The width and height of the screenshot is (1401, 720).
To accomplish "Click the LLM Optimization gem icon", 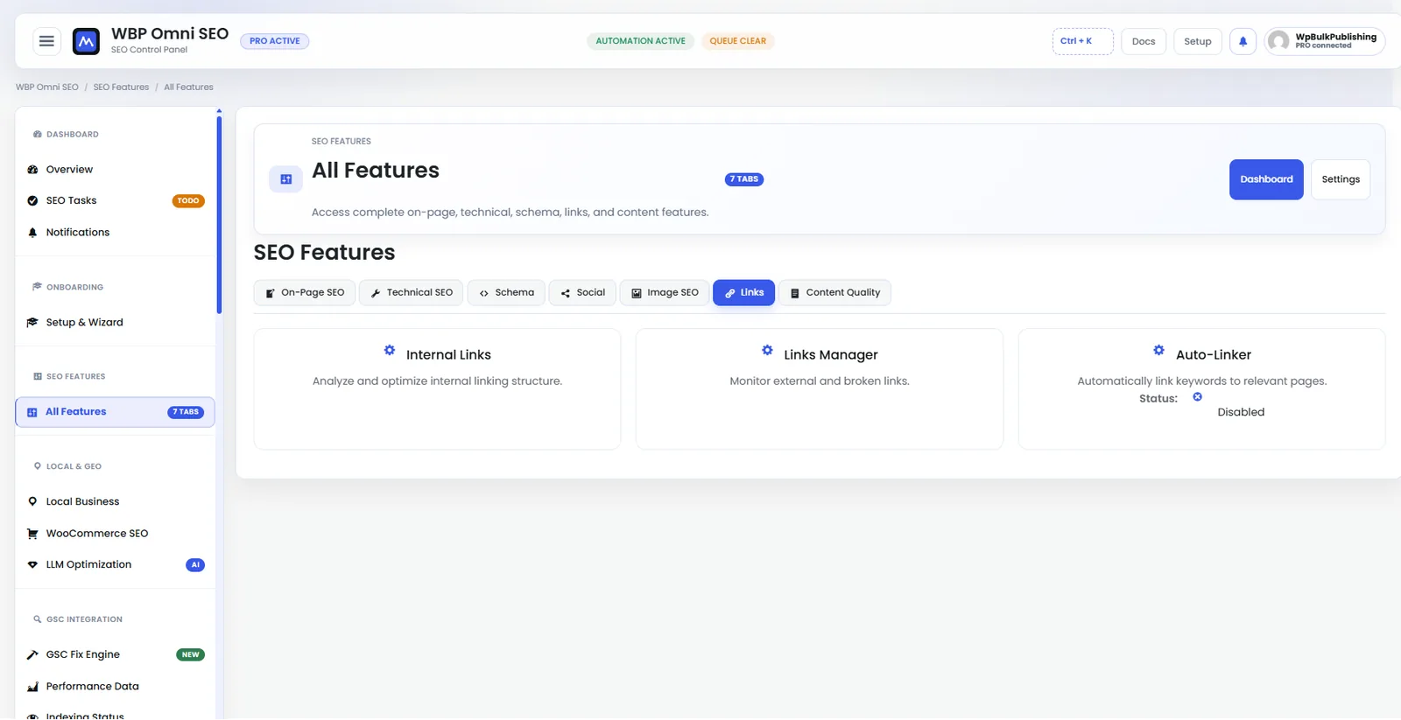I will click(32, 565).
